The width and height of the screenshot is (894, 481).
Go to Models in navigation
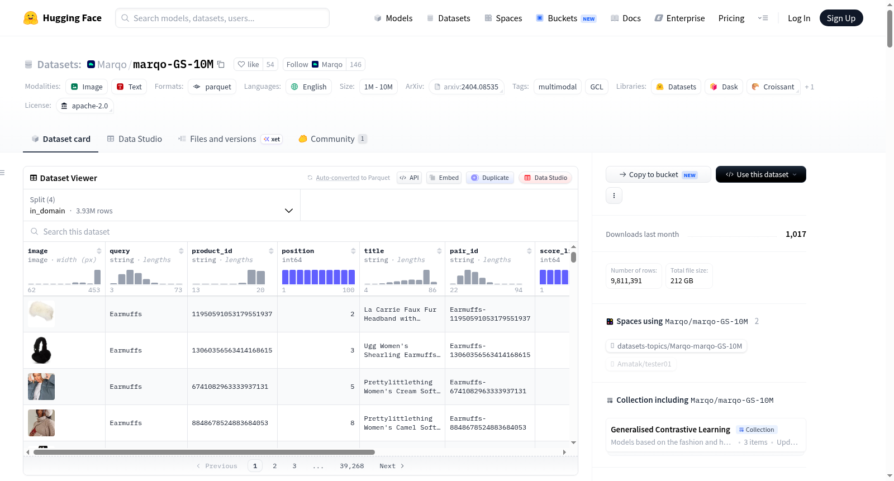click(393, 18)
